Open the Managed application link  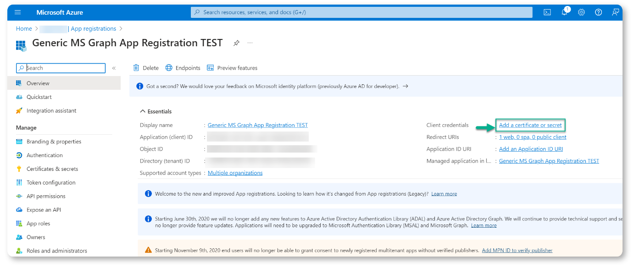coord(549,161)
